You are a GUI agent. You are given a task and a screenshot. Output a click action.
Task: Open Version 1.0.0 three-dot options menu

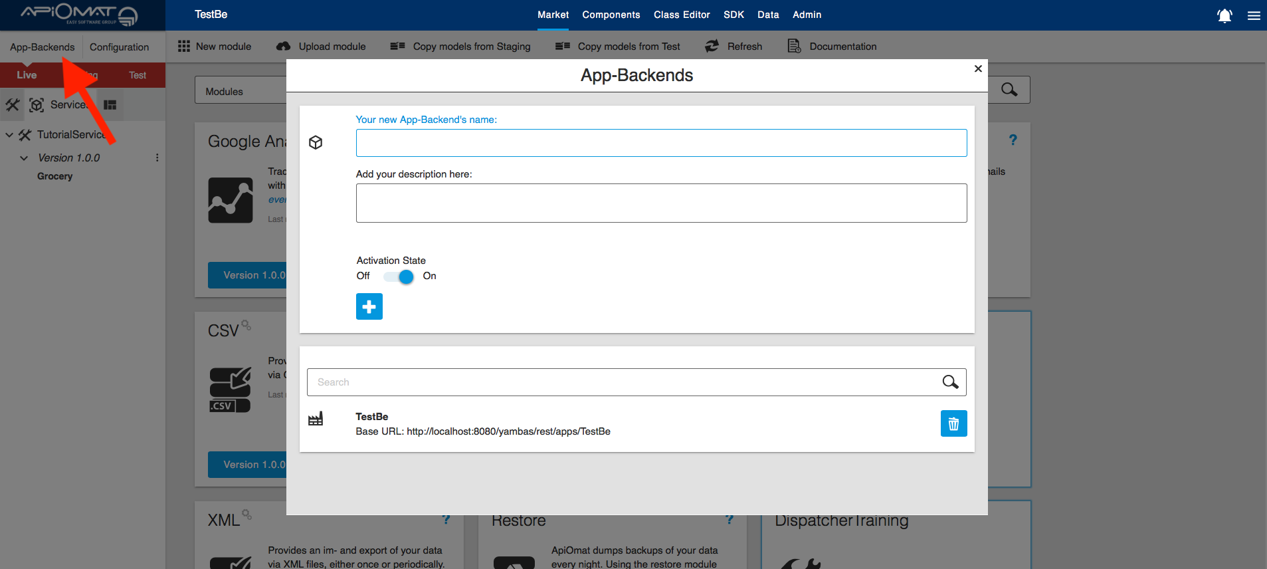coord(157,158)
